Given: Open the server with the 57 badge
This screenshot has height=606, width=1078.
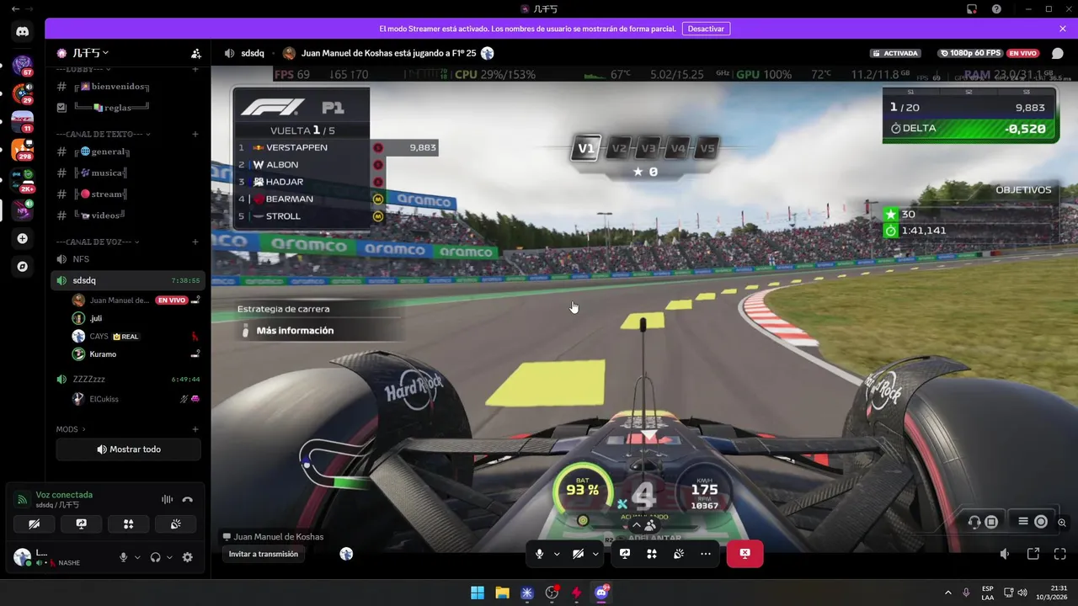Looking at the screenshot, I should click(22, 66).
